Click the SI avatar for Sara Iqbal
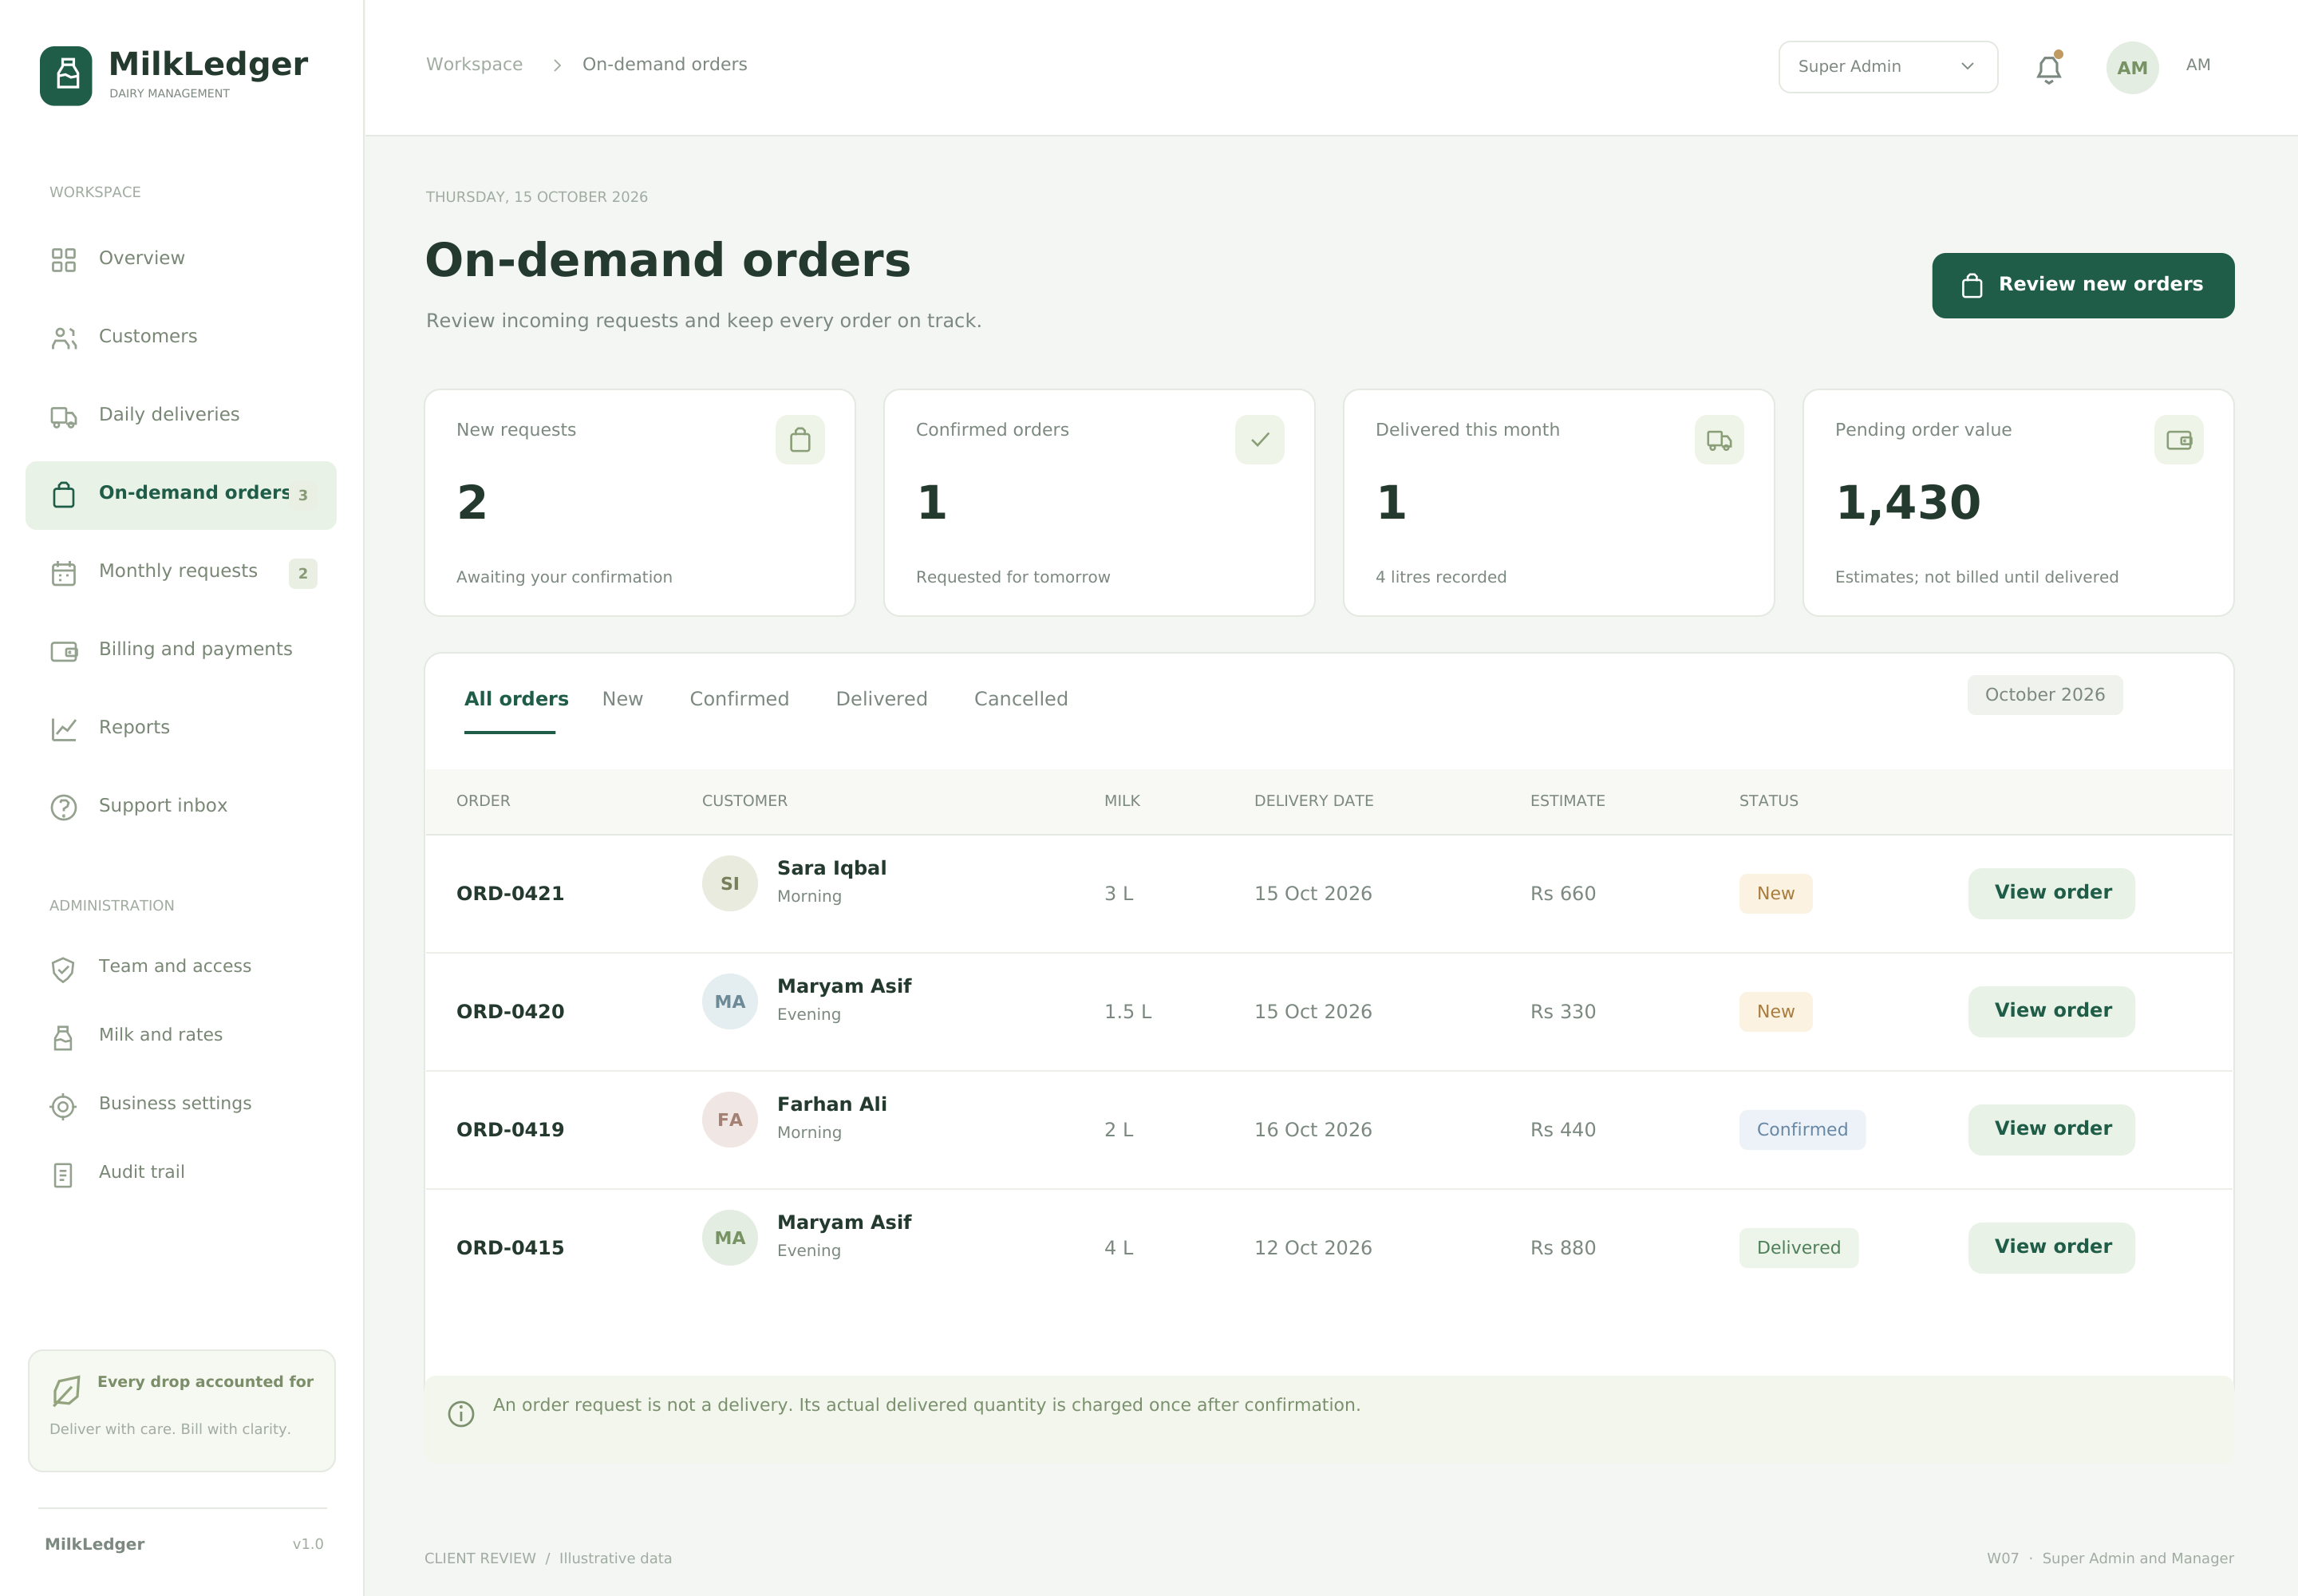 [x=729, y=883]
